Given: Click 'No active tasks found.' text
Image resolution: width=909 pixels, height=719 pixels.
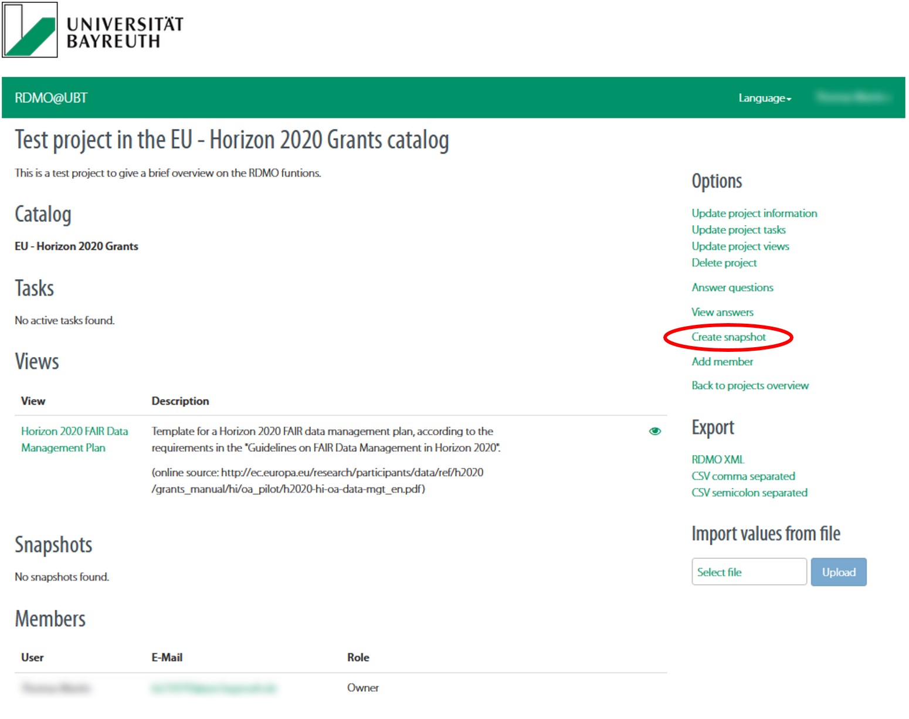Looking at the screenshot, I should tap(65, 321).
